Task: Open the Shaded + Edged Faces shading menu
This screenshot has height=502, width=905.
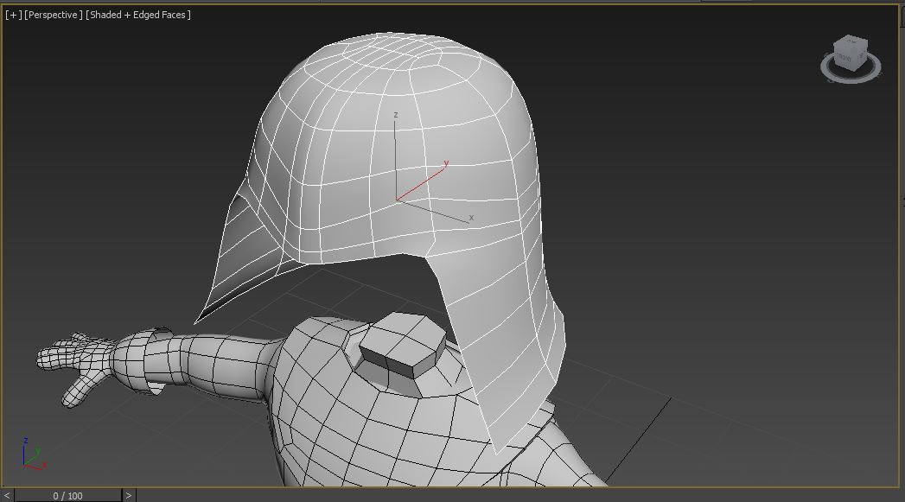Action: click(138, 15)
